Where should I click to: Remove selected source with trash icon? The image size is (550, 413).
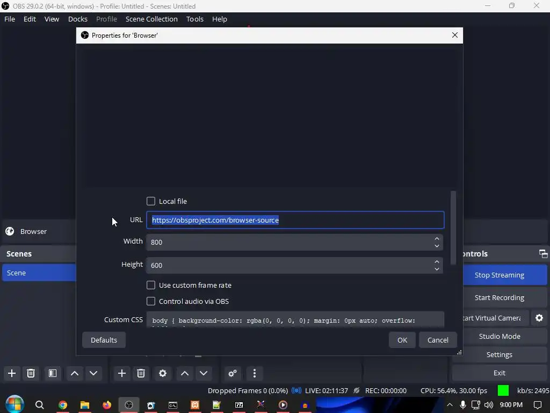pos(141,373)
